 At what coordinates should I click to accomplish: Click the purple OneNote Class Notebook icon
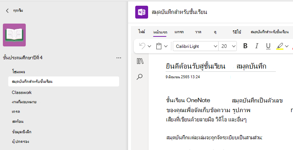click(142, 12)
